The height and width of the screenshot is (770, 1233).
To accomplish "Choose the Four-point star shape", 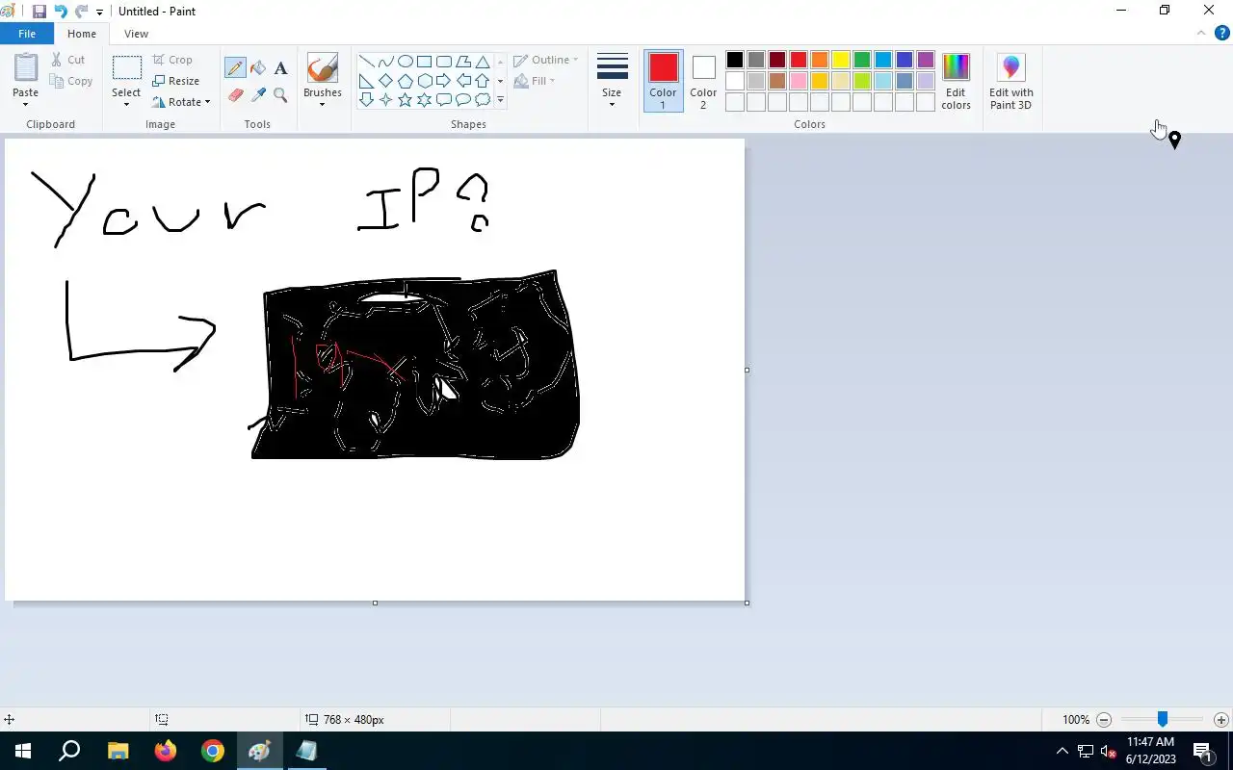I will click(x=385, y=100).
